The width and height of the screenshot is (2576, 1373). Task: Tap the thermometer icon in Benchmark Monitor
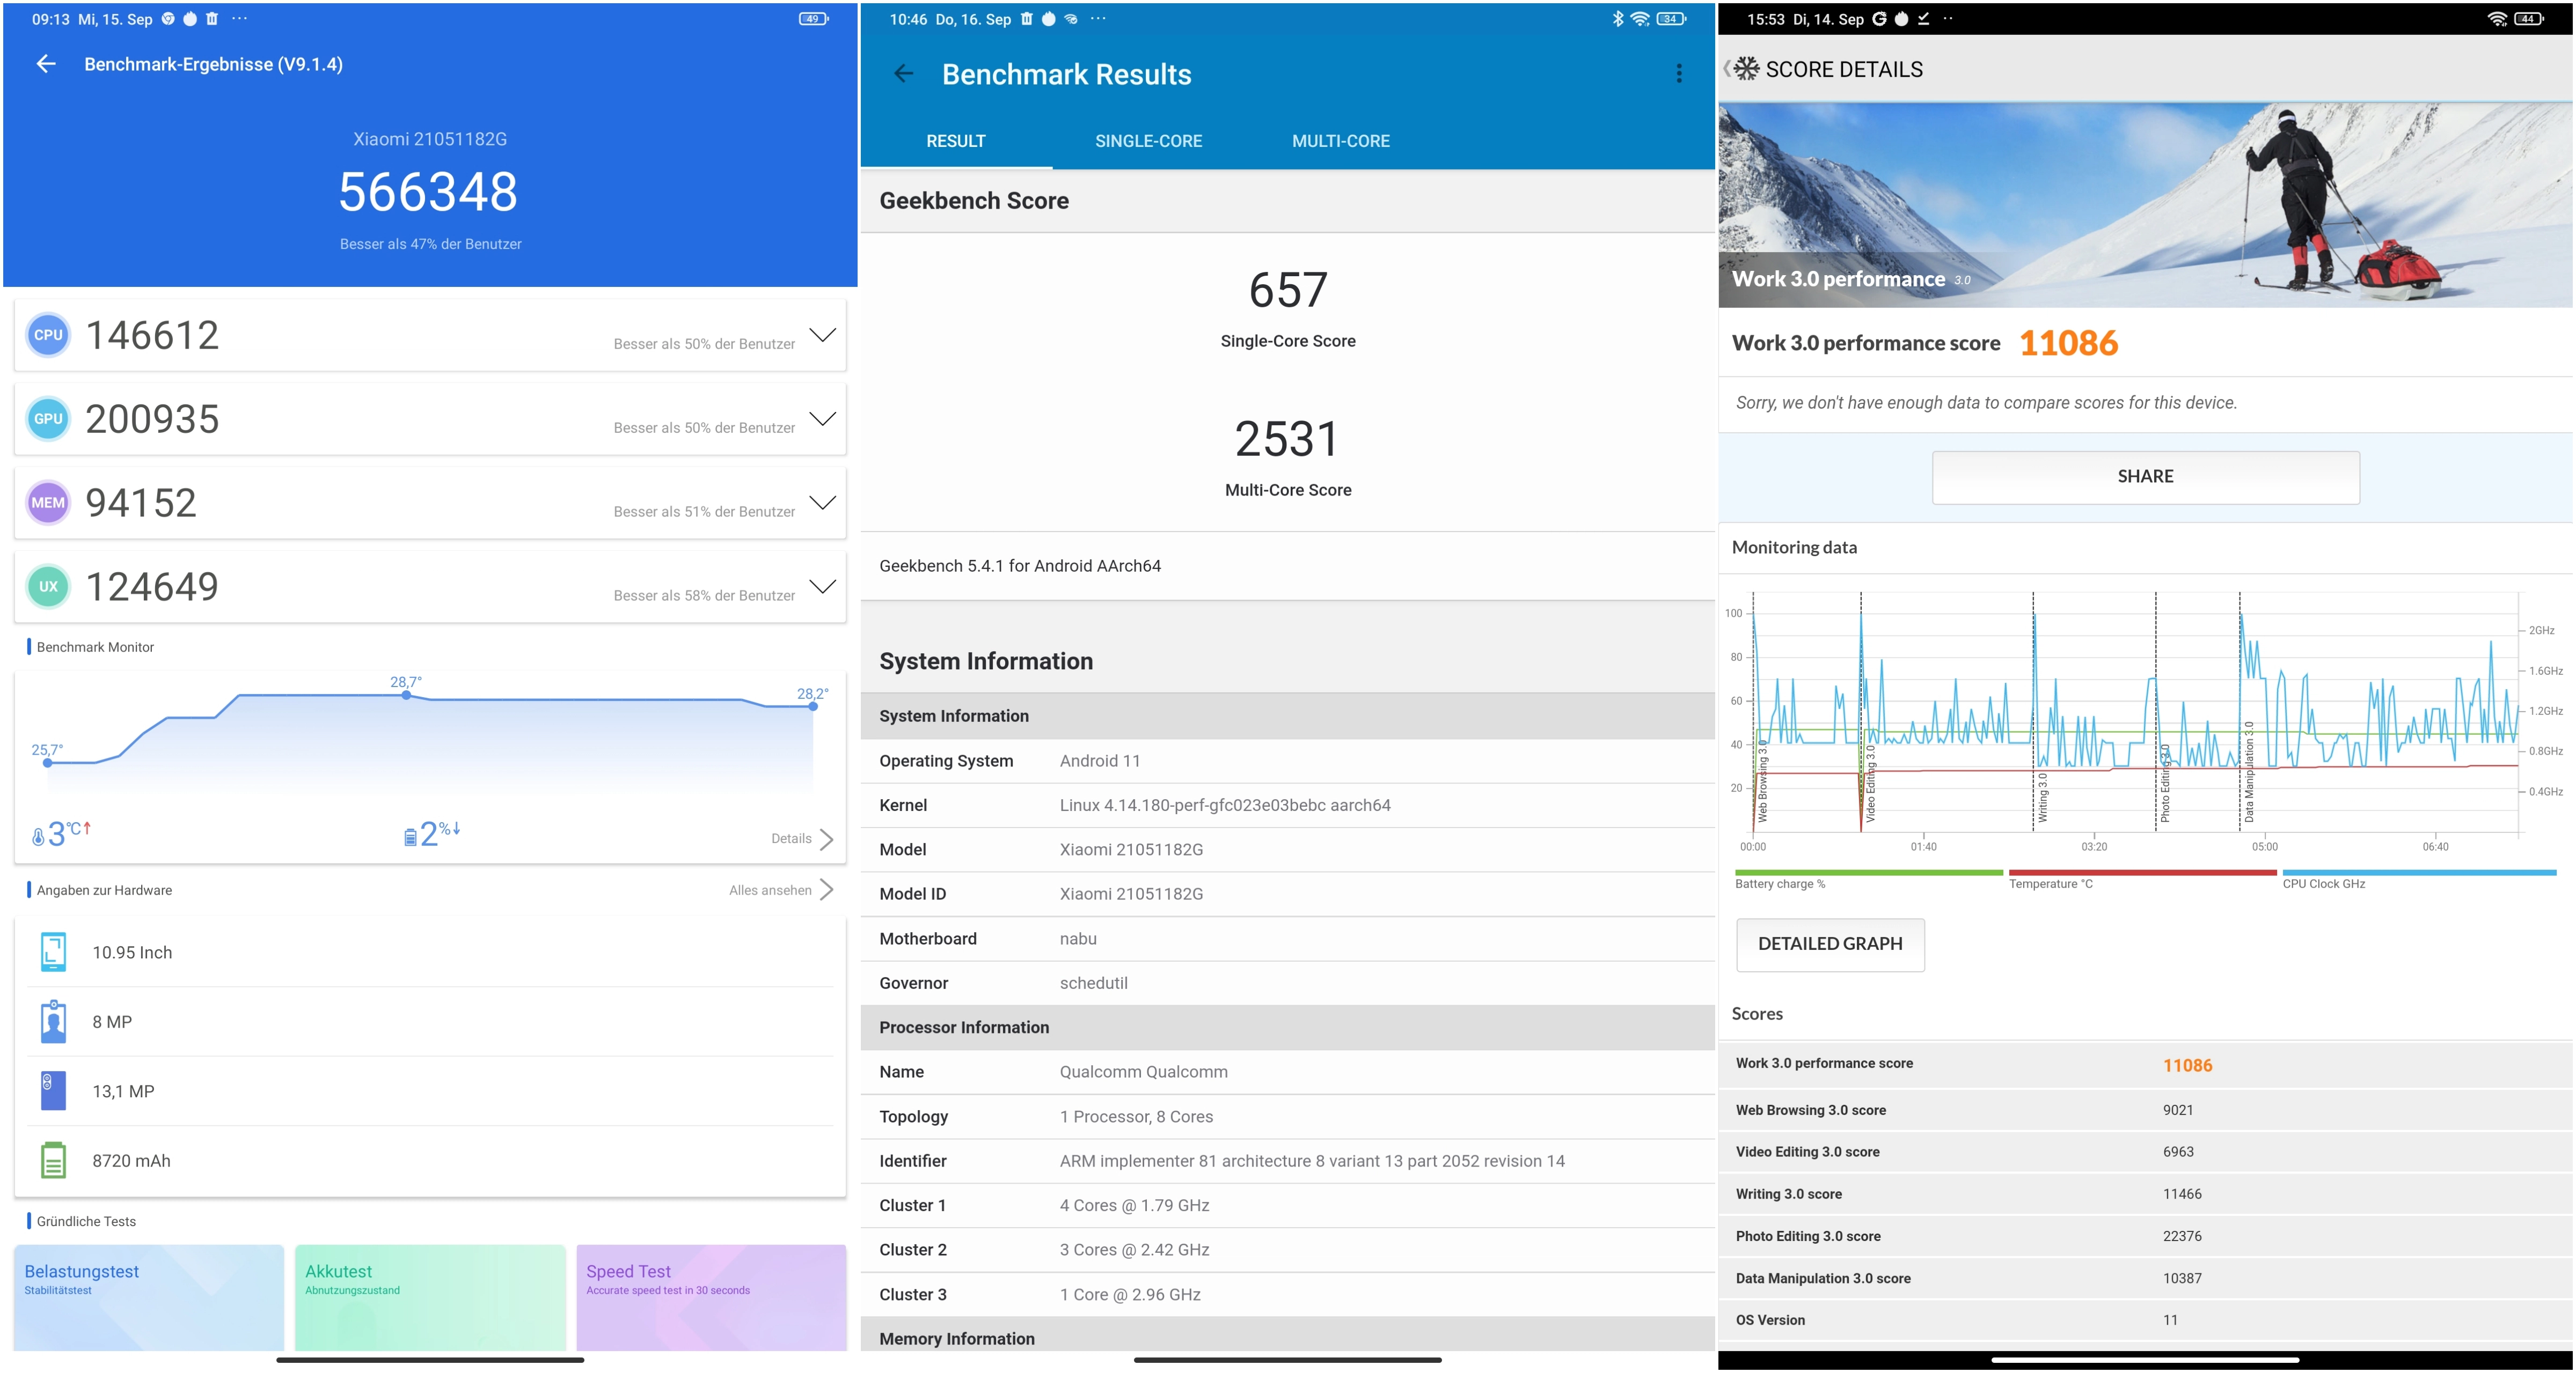click(38, 837)
